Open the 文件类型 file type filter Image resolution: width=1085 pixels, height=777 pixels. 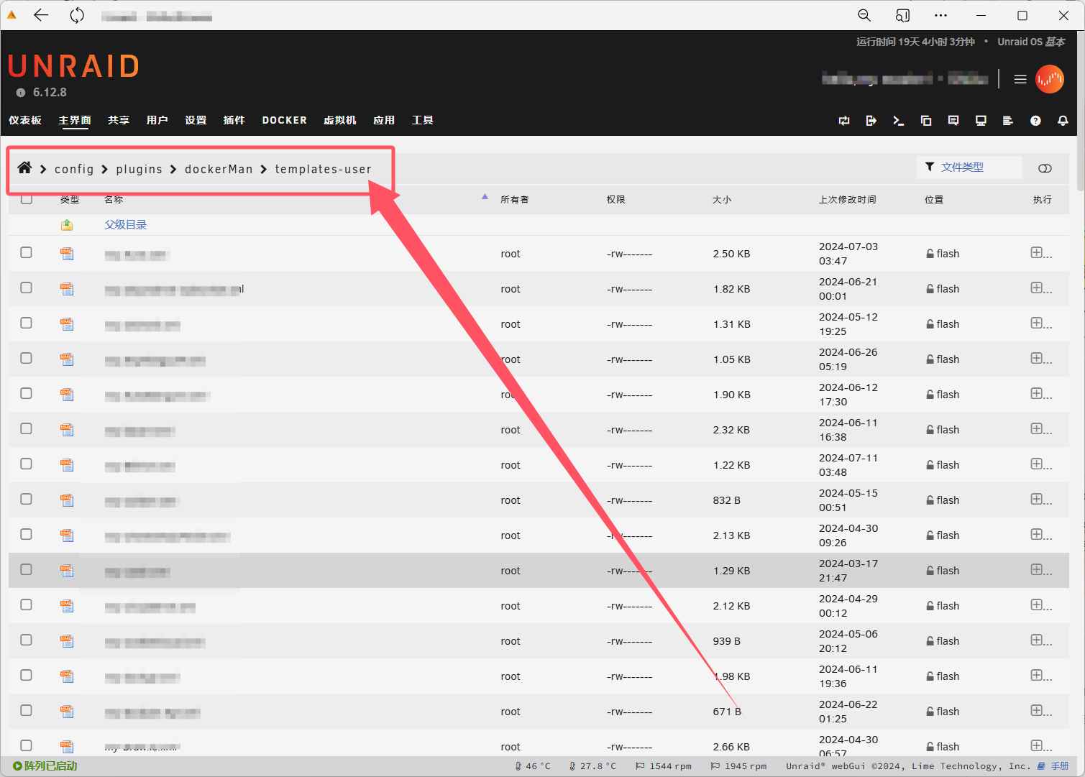pyautogui.click(x=961, y=167)
